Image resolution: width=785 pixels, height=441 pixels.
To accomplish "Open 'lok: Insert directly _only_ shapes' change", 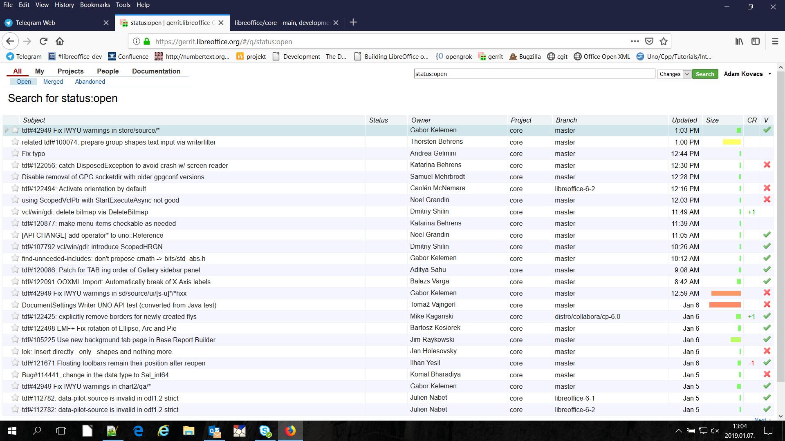I will (x=98, y=352).
